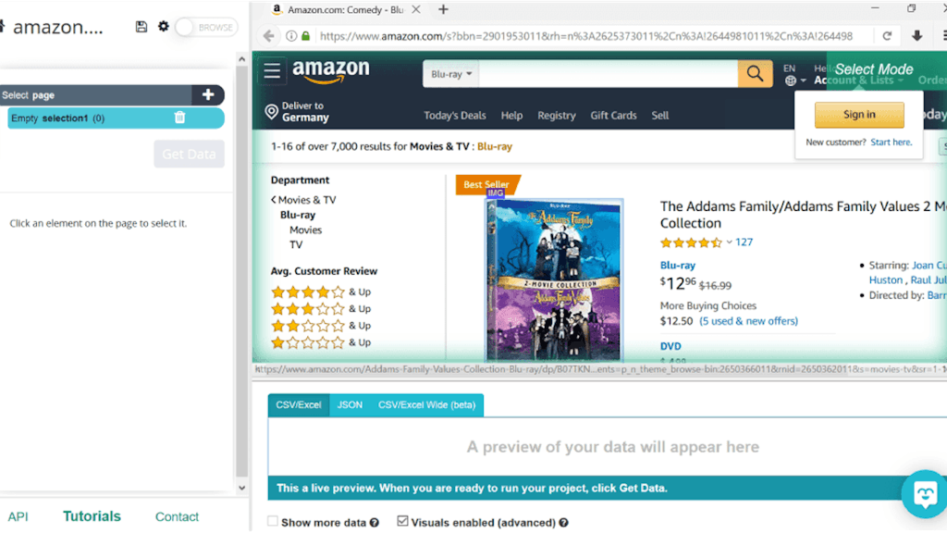Open the API link in the footer
Screen dimensions: 947x533
click(x=18, y=516)
